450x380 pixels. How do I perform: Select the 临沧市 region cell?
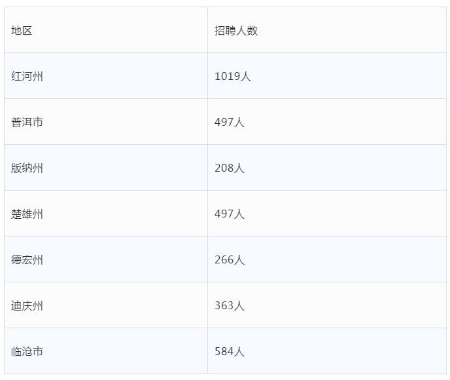pos(27,352)
